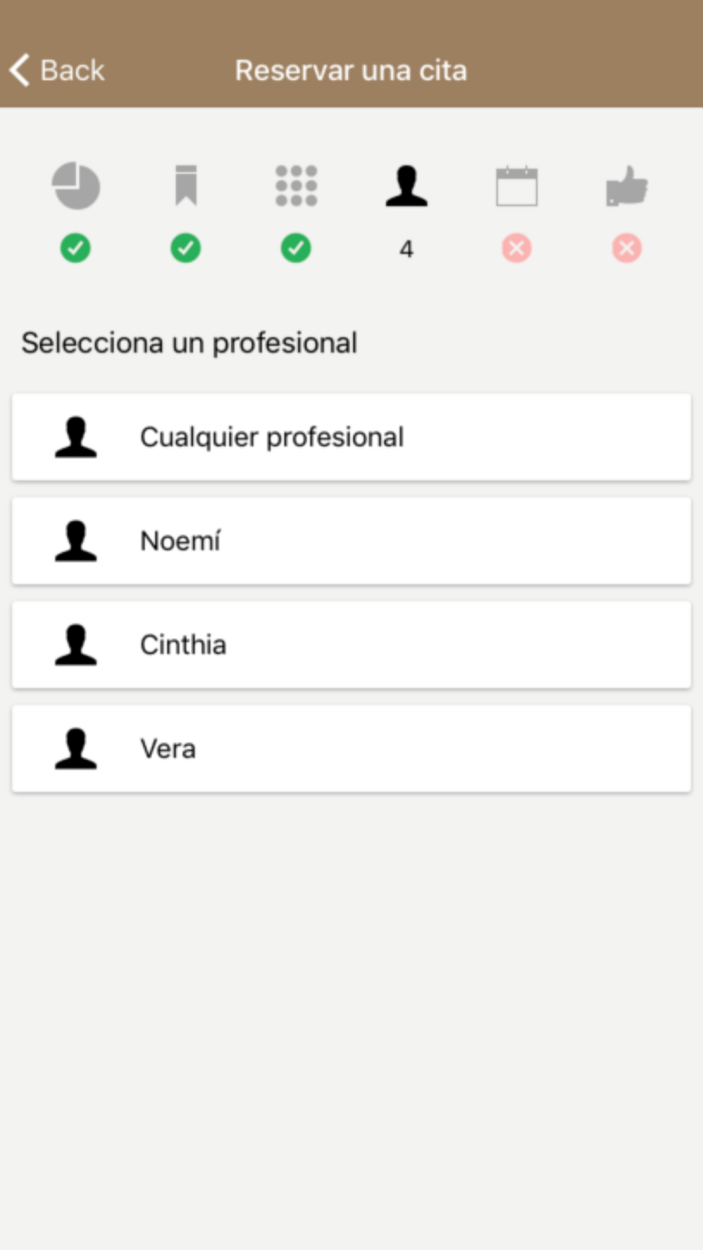Image resolution: width=703 pixels, height=1250 pixels.
Task: Click the step number 4 indicator
Action: 406,249
